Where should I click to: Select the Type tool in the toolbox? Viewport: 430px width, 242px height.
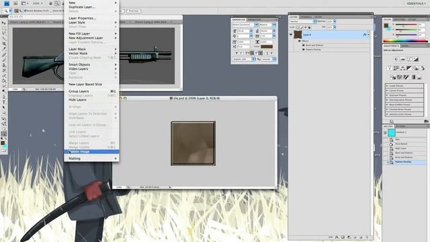pyautogui.click(x=3, y=102)
